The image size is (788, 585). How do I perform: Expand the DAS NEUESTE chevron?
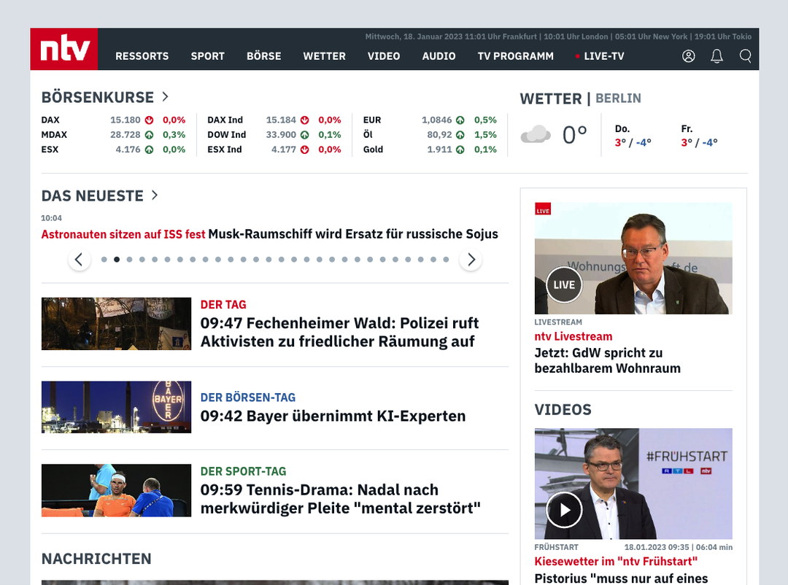tap(155, 195)
